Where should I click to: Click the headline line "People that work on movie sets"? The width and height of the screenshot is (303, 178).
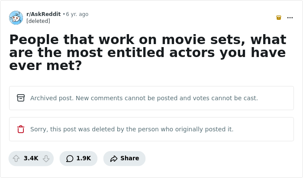coord(147,40)
